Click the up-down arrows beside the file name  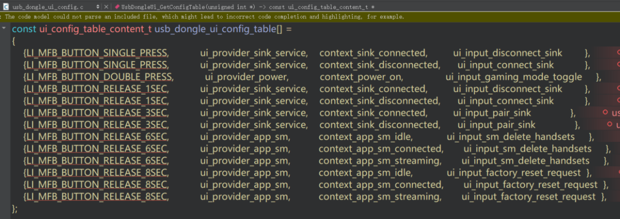(x=98, y=7)
